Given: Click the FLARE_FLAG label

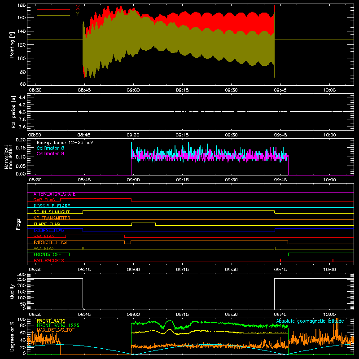Looking at the screenshot, I should [x=47, y=224].
